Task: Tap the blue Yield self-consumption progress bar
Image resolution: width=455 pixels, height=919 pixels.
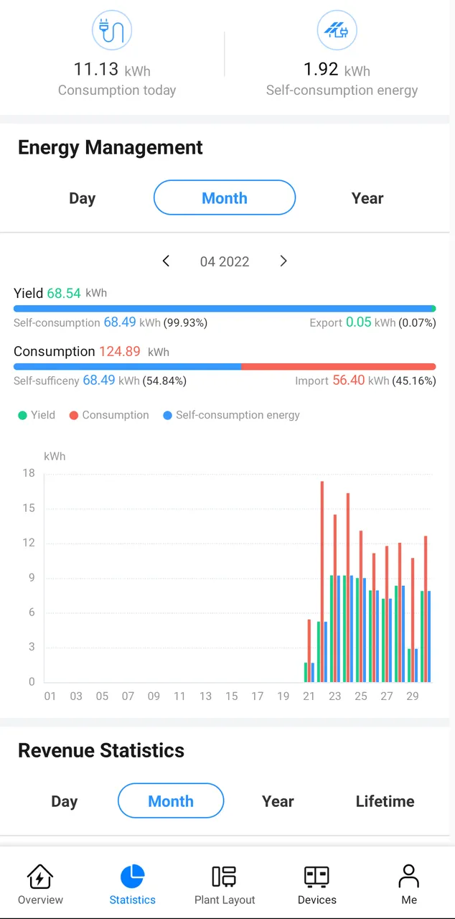Action: coord(225,308)
